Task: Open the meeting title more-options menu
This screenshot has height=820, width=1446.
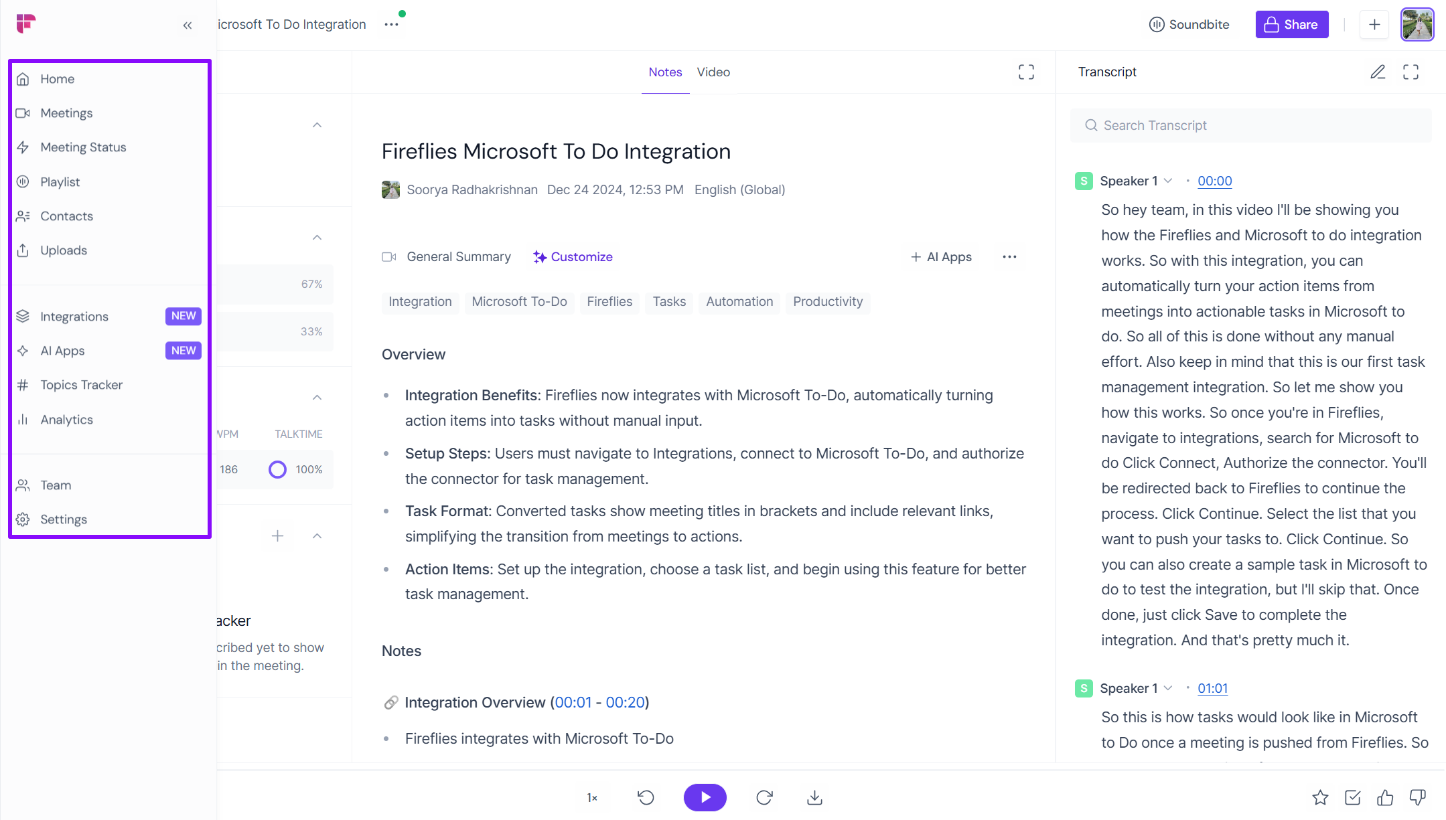Action: (392, 25)
